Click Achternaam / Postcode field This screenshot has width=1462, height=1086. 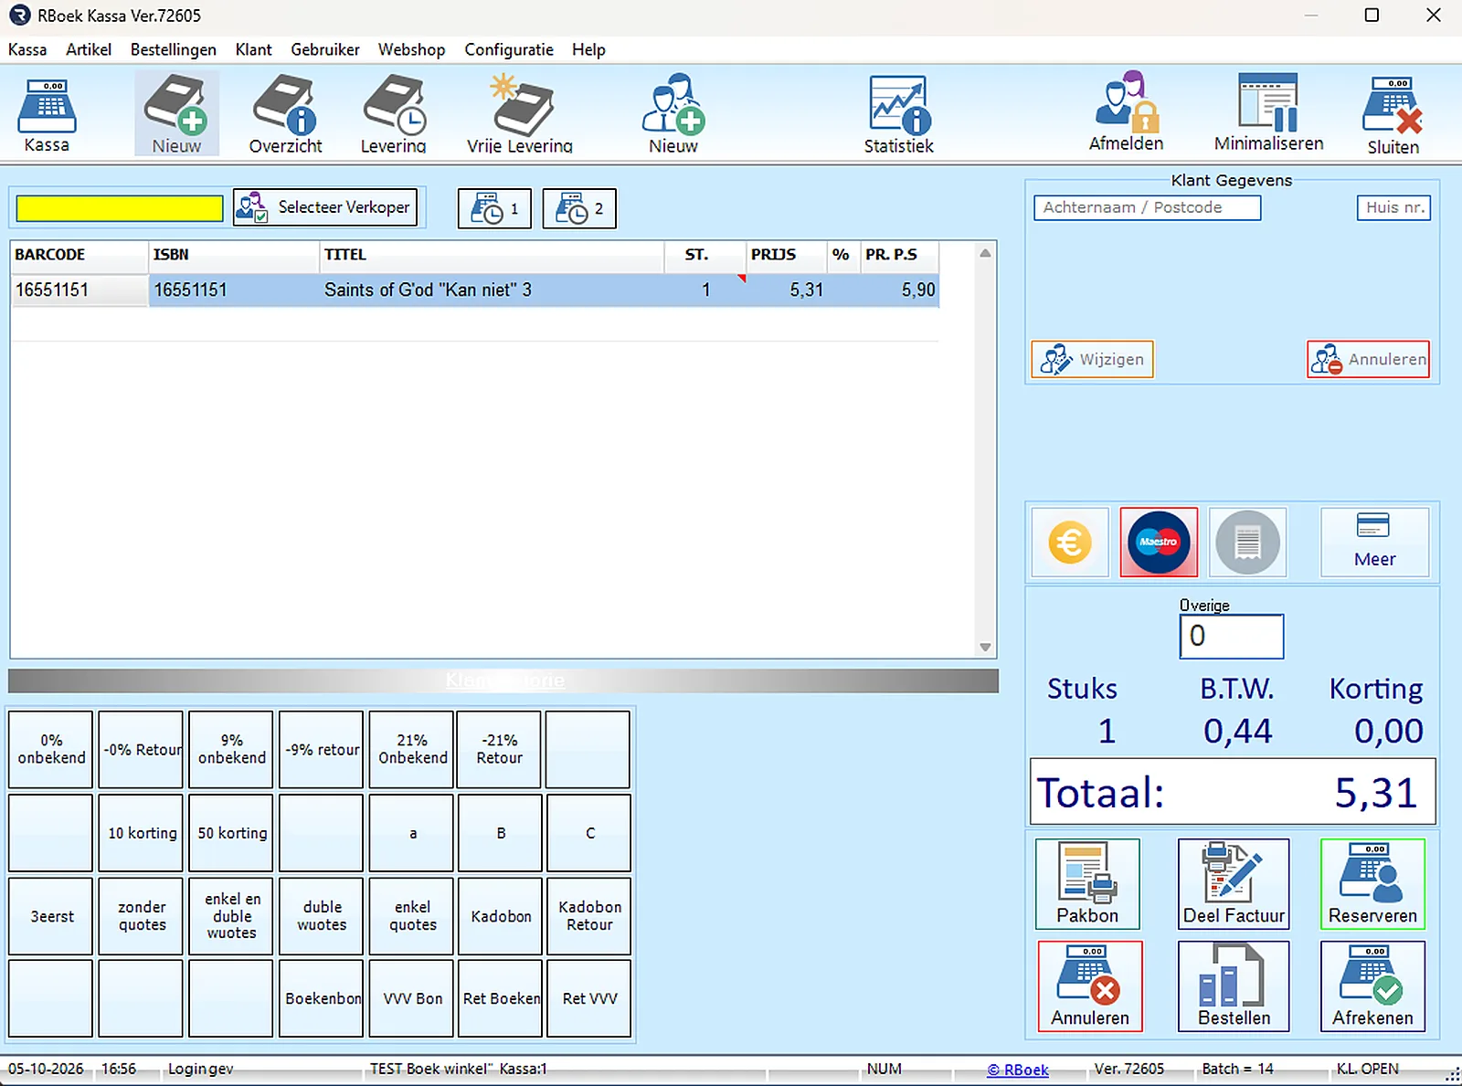tap(1147, 207)
